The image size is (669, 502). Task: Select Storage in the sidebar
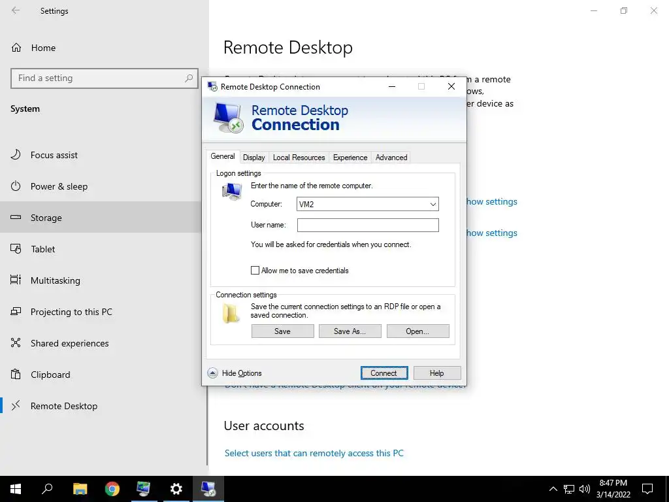[x=101, y=217]
